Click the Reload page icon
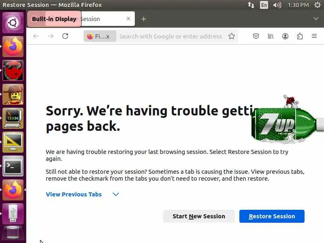The height and width of the screenshot is (243, 324). coord(65,36)
